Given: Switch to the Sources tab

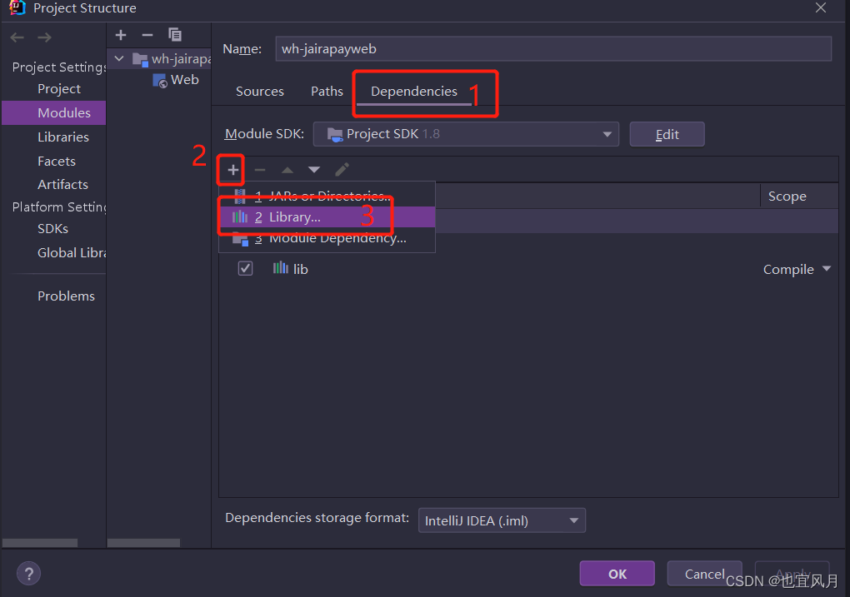Looking at the screenshot, I should pos(260,91).
